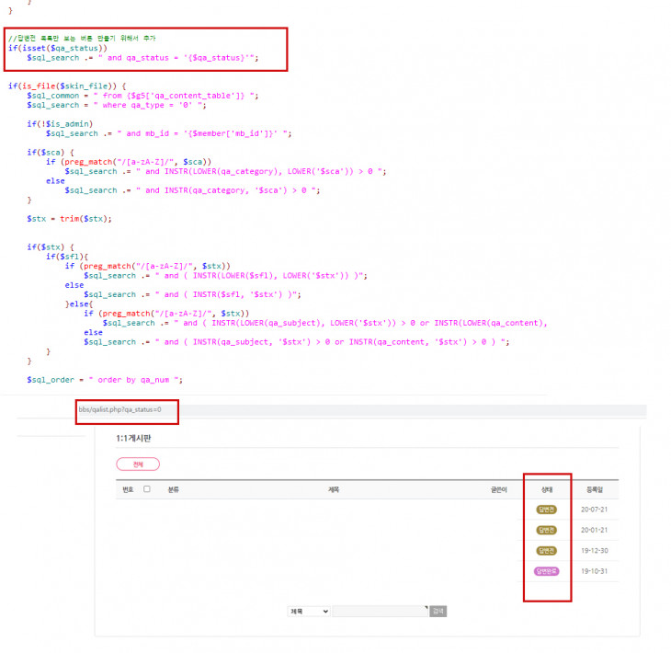Screen dimensions: 671x653
Task: Click the 전체 filter button
Action: coord(138,464)
